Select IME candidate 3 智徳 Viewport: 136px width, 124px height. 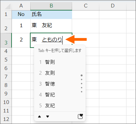[60, 84]
